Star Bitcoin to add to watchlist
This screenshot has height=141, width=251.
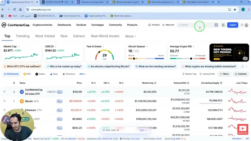[4, 101]
